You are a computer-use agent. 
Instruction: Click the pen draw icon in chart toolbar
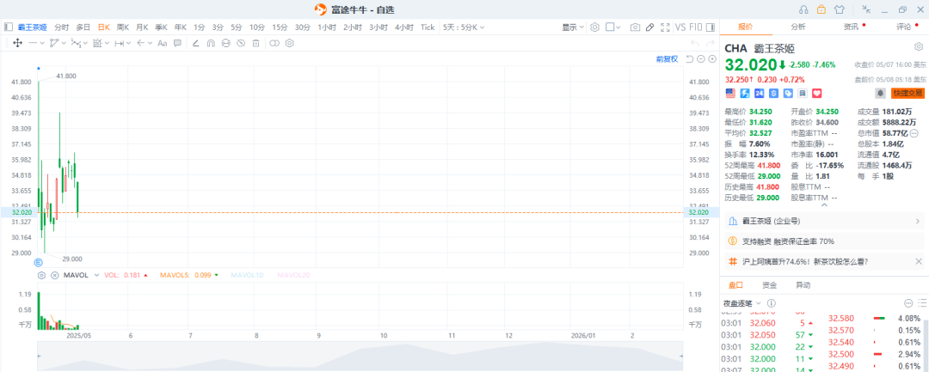[650, 27]
